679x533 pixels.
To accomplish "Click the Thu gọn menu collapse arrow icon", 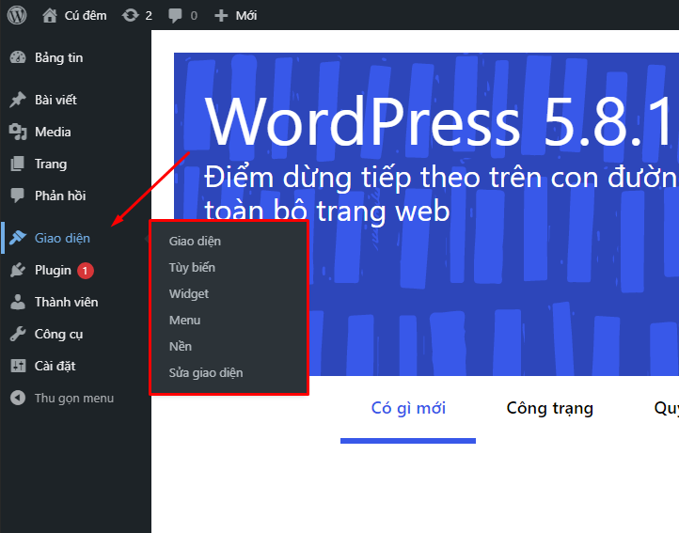I will [x=18, y=398].
